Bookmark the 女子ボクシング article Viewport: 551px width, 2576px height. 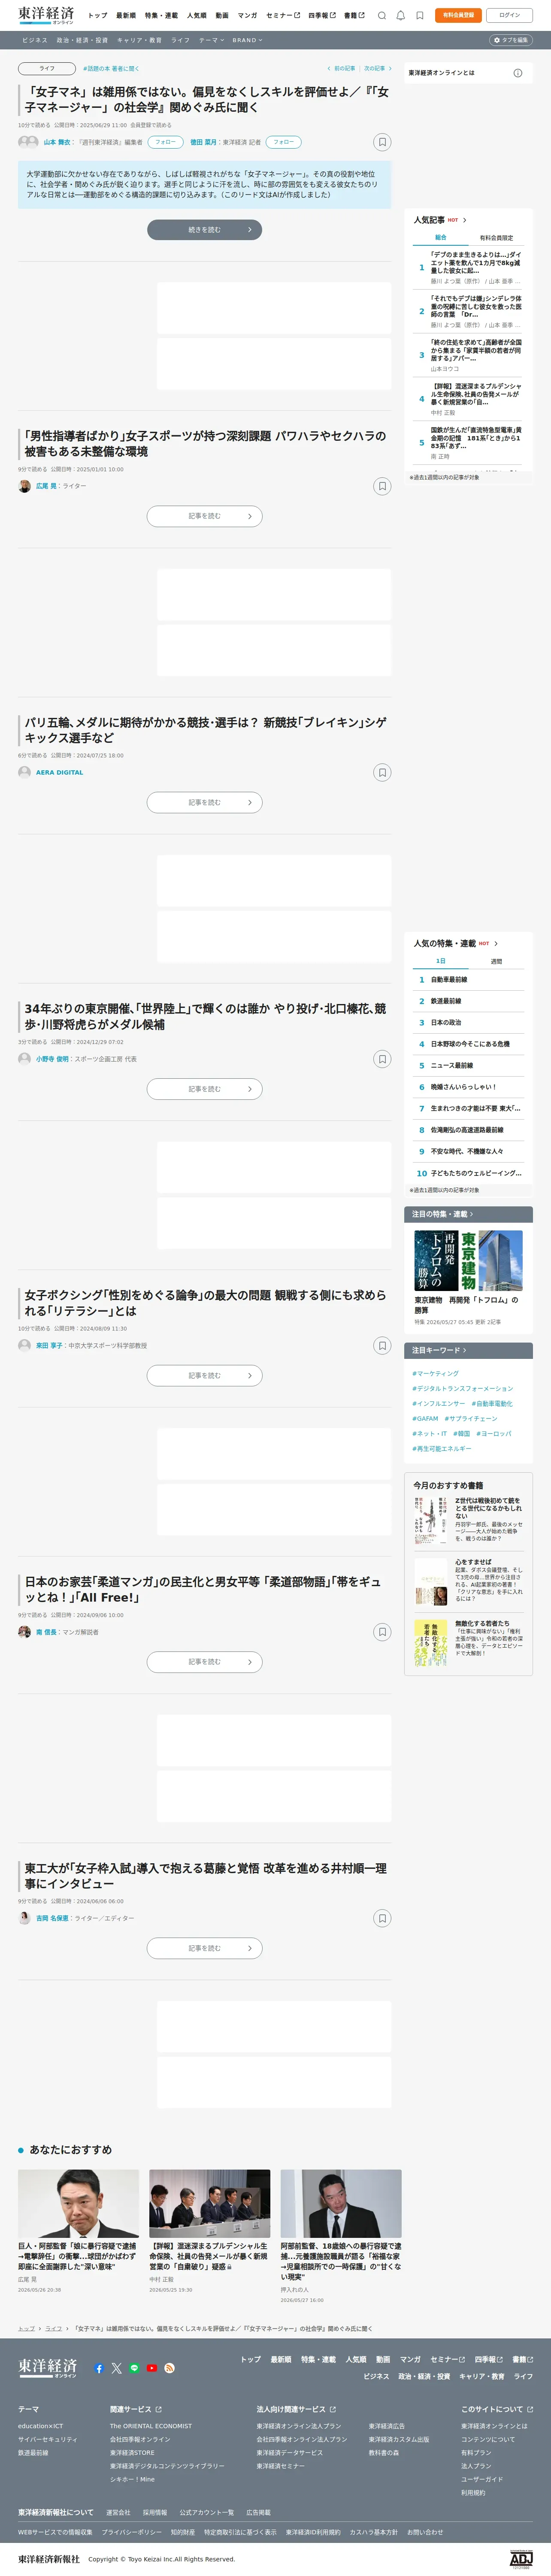pos(381,1345)
